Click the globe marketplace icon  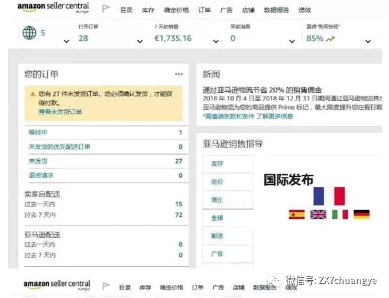point(29,33)
